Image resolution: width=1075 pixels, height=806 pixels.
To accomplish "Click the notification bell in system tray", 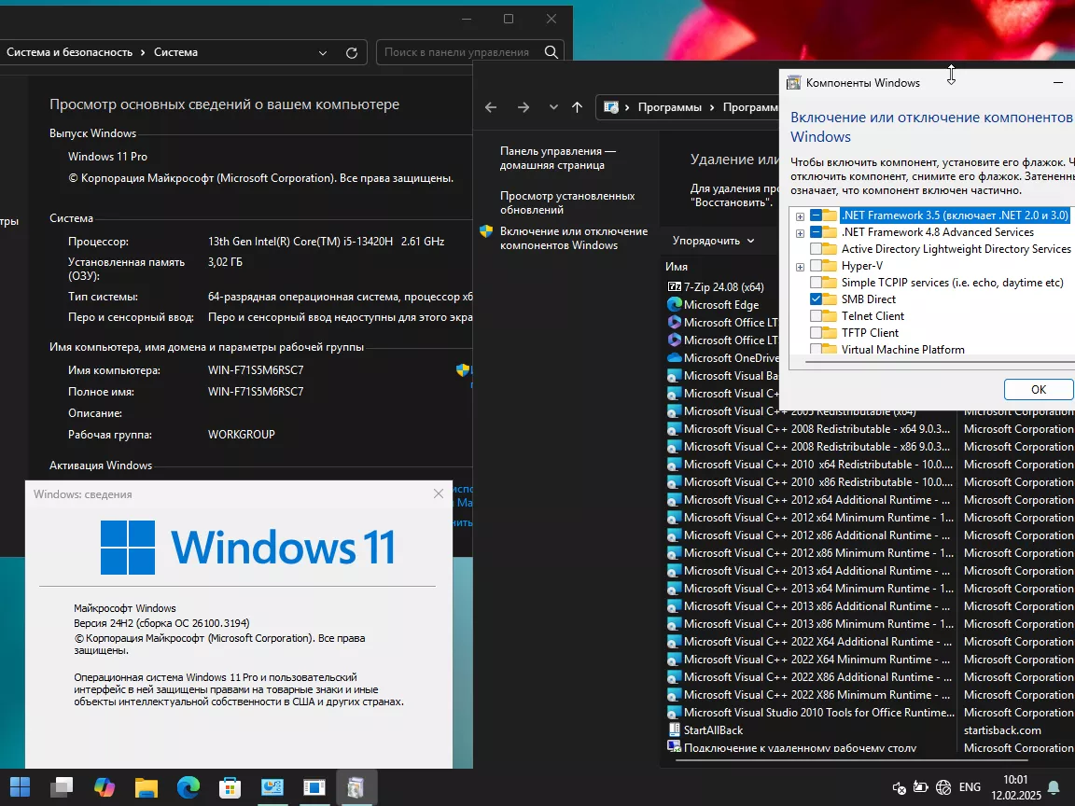I will tap(1053, 787).
